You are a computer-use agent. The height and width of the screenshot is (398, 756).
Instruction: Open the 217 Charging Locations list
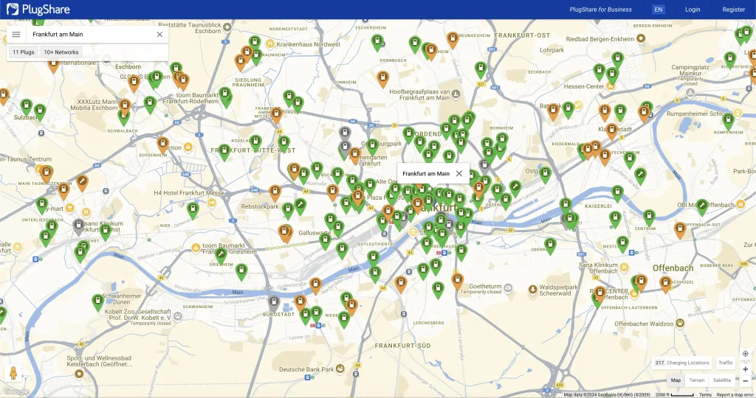coord(681,363)
